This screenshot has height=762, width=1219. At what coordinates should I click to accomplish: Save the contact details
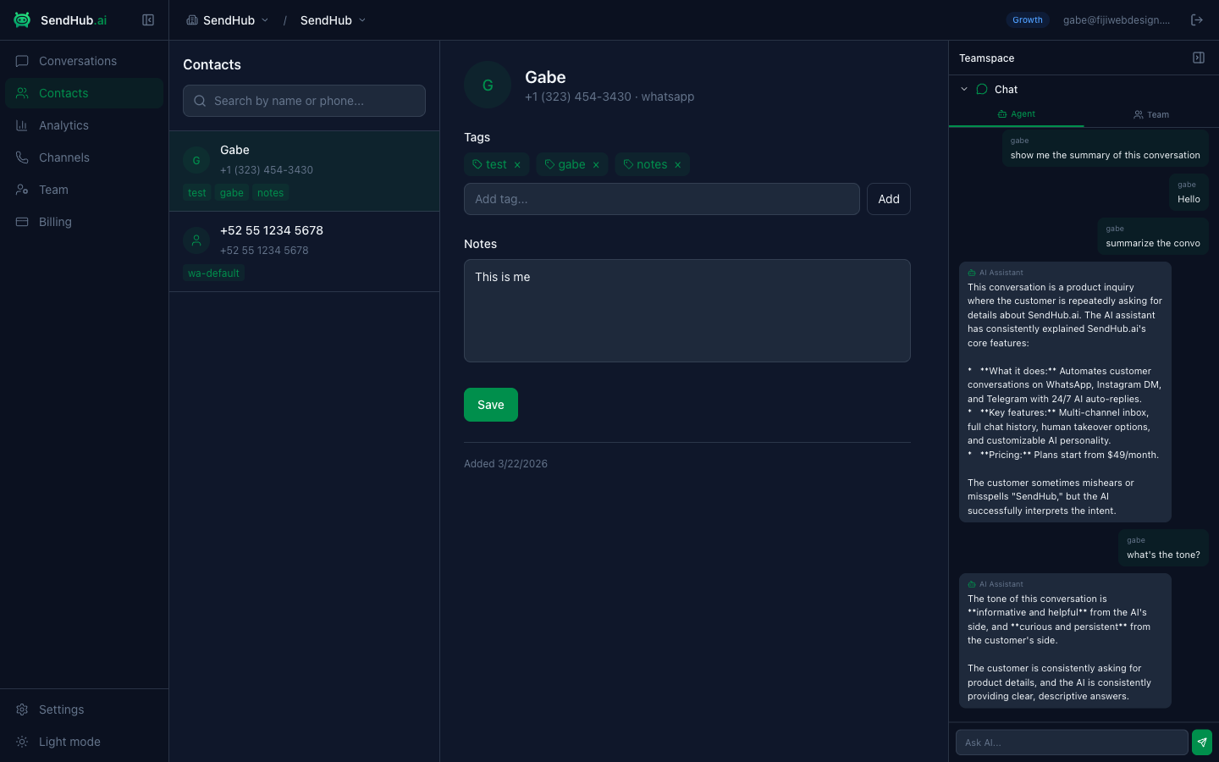491,405
